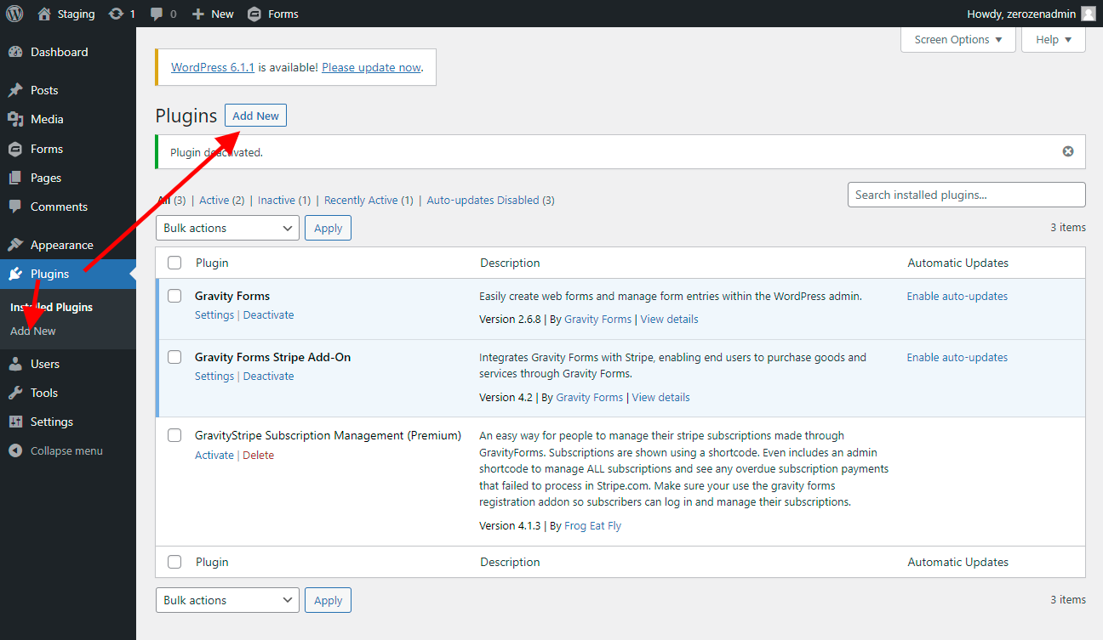
Task: Check the select-all checkbox in table header
Action: 174,263
